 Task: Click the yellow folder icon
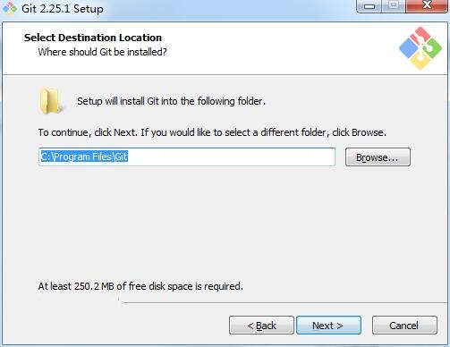pyautogui.click(x=51, y=101)
